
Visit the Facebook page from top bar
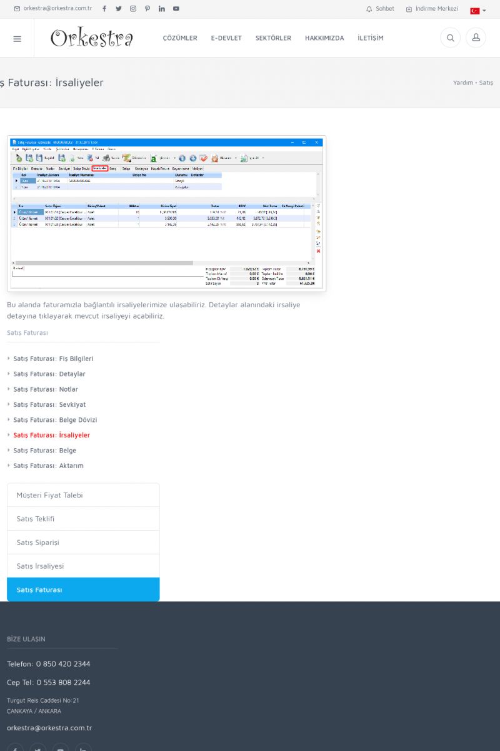click(x=104, y=9)
